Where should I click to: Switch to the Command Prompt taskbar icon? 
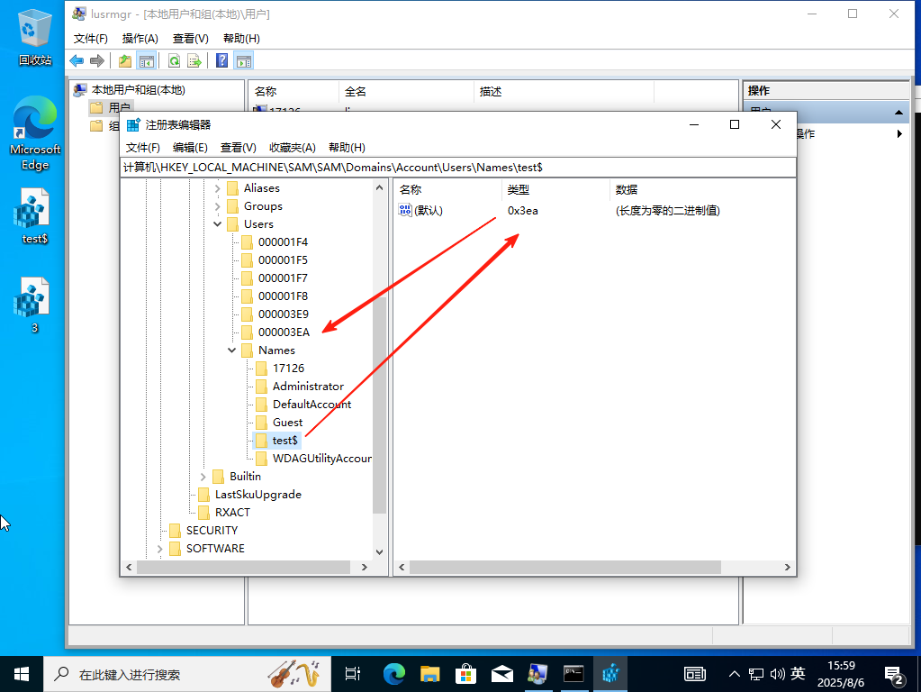coord(573,674)
